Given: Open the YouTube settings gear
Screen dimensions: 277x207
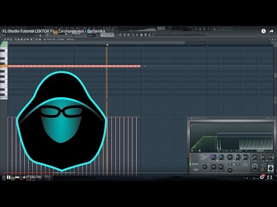Looking at the screenshot, I should [262, 177].
